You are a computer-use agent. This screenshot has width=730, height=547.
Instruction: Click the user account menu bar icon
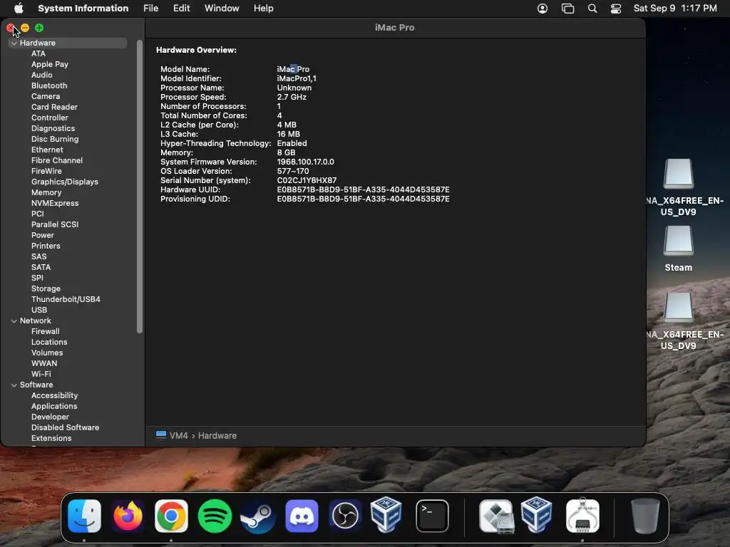click(543, 9)
